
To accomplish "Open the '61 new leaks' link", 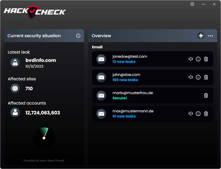I will (x=124, y=116).
